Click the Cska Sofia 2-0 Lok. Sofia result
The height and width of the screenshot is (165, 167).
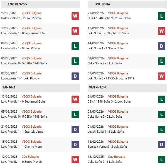point(105,63)
